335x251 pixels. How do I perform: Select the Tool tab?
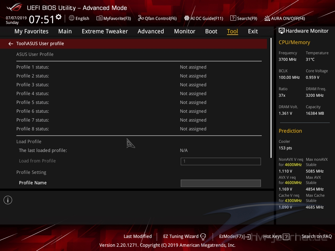[232, 31]
